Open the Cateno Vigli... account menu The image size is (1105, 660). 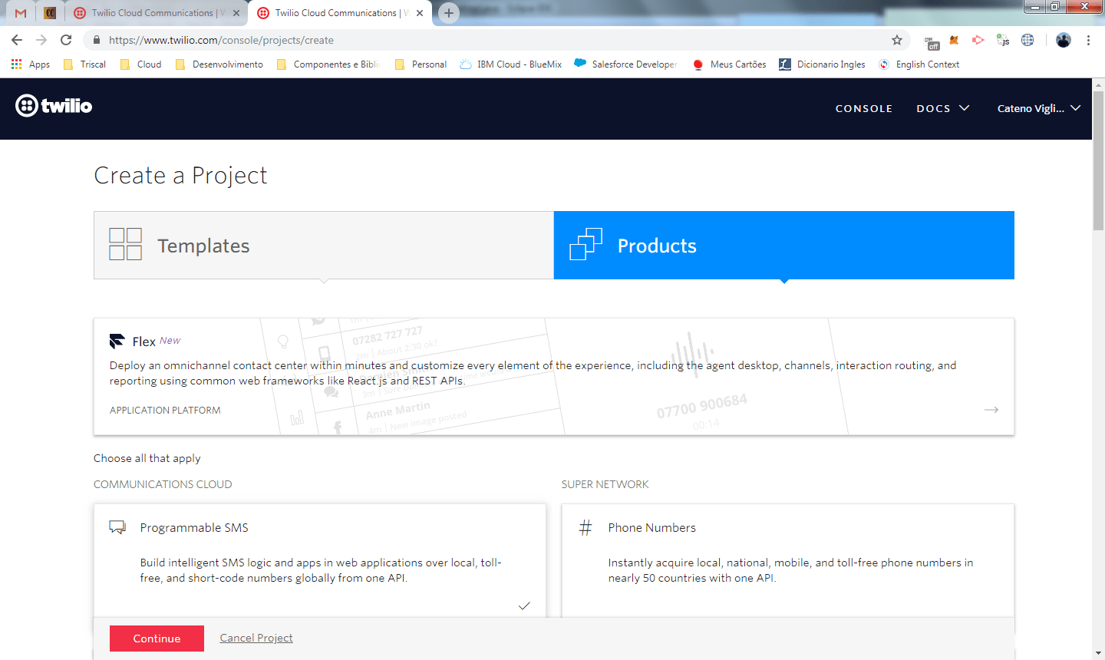(x=1039, y=109)
